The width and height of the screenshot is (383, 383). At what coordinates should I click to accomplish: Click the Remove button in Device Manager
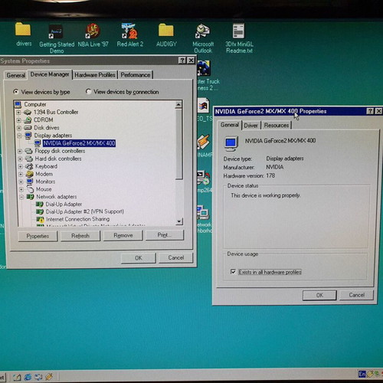click(123, 235)
